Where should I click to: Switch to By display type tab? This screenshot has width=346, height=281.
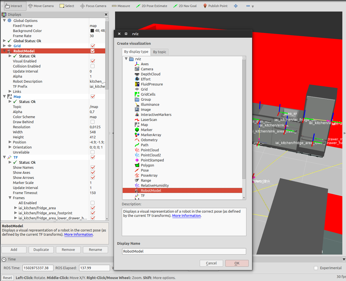(x=136, y=52)
